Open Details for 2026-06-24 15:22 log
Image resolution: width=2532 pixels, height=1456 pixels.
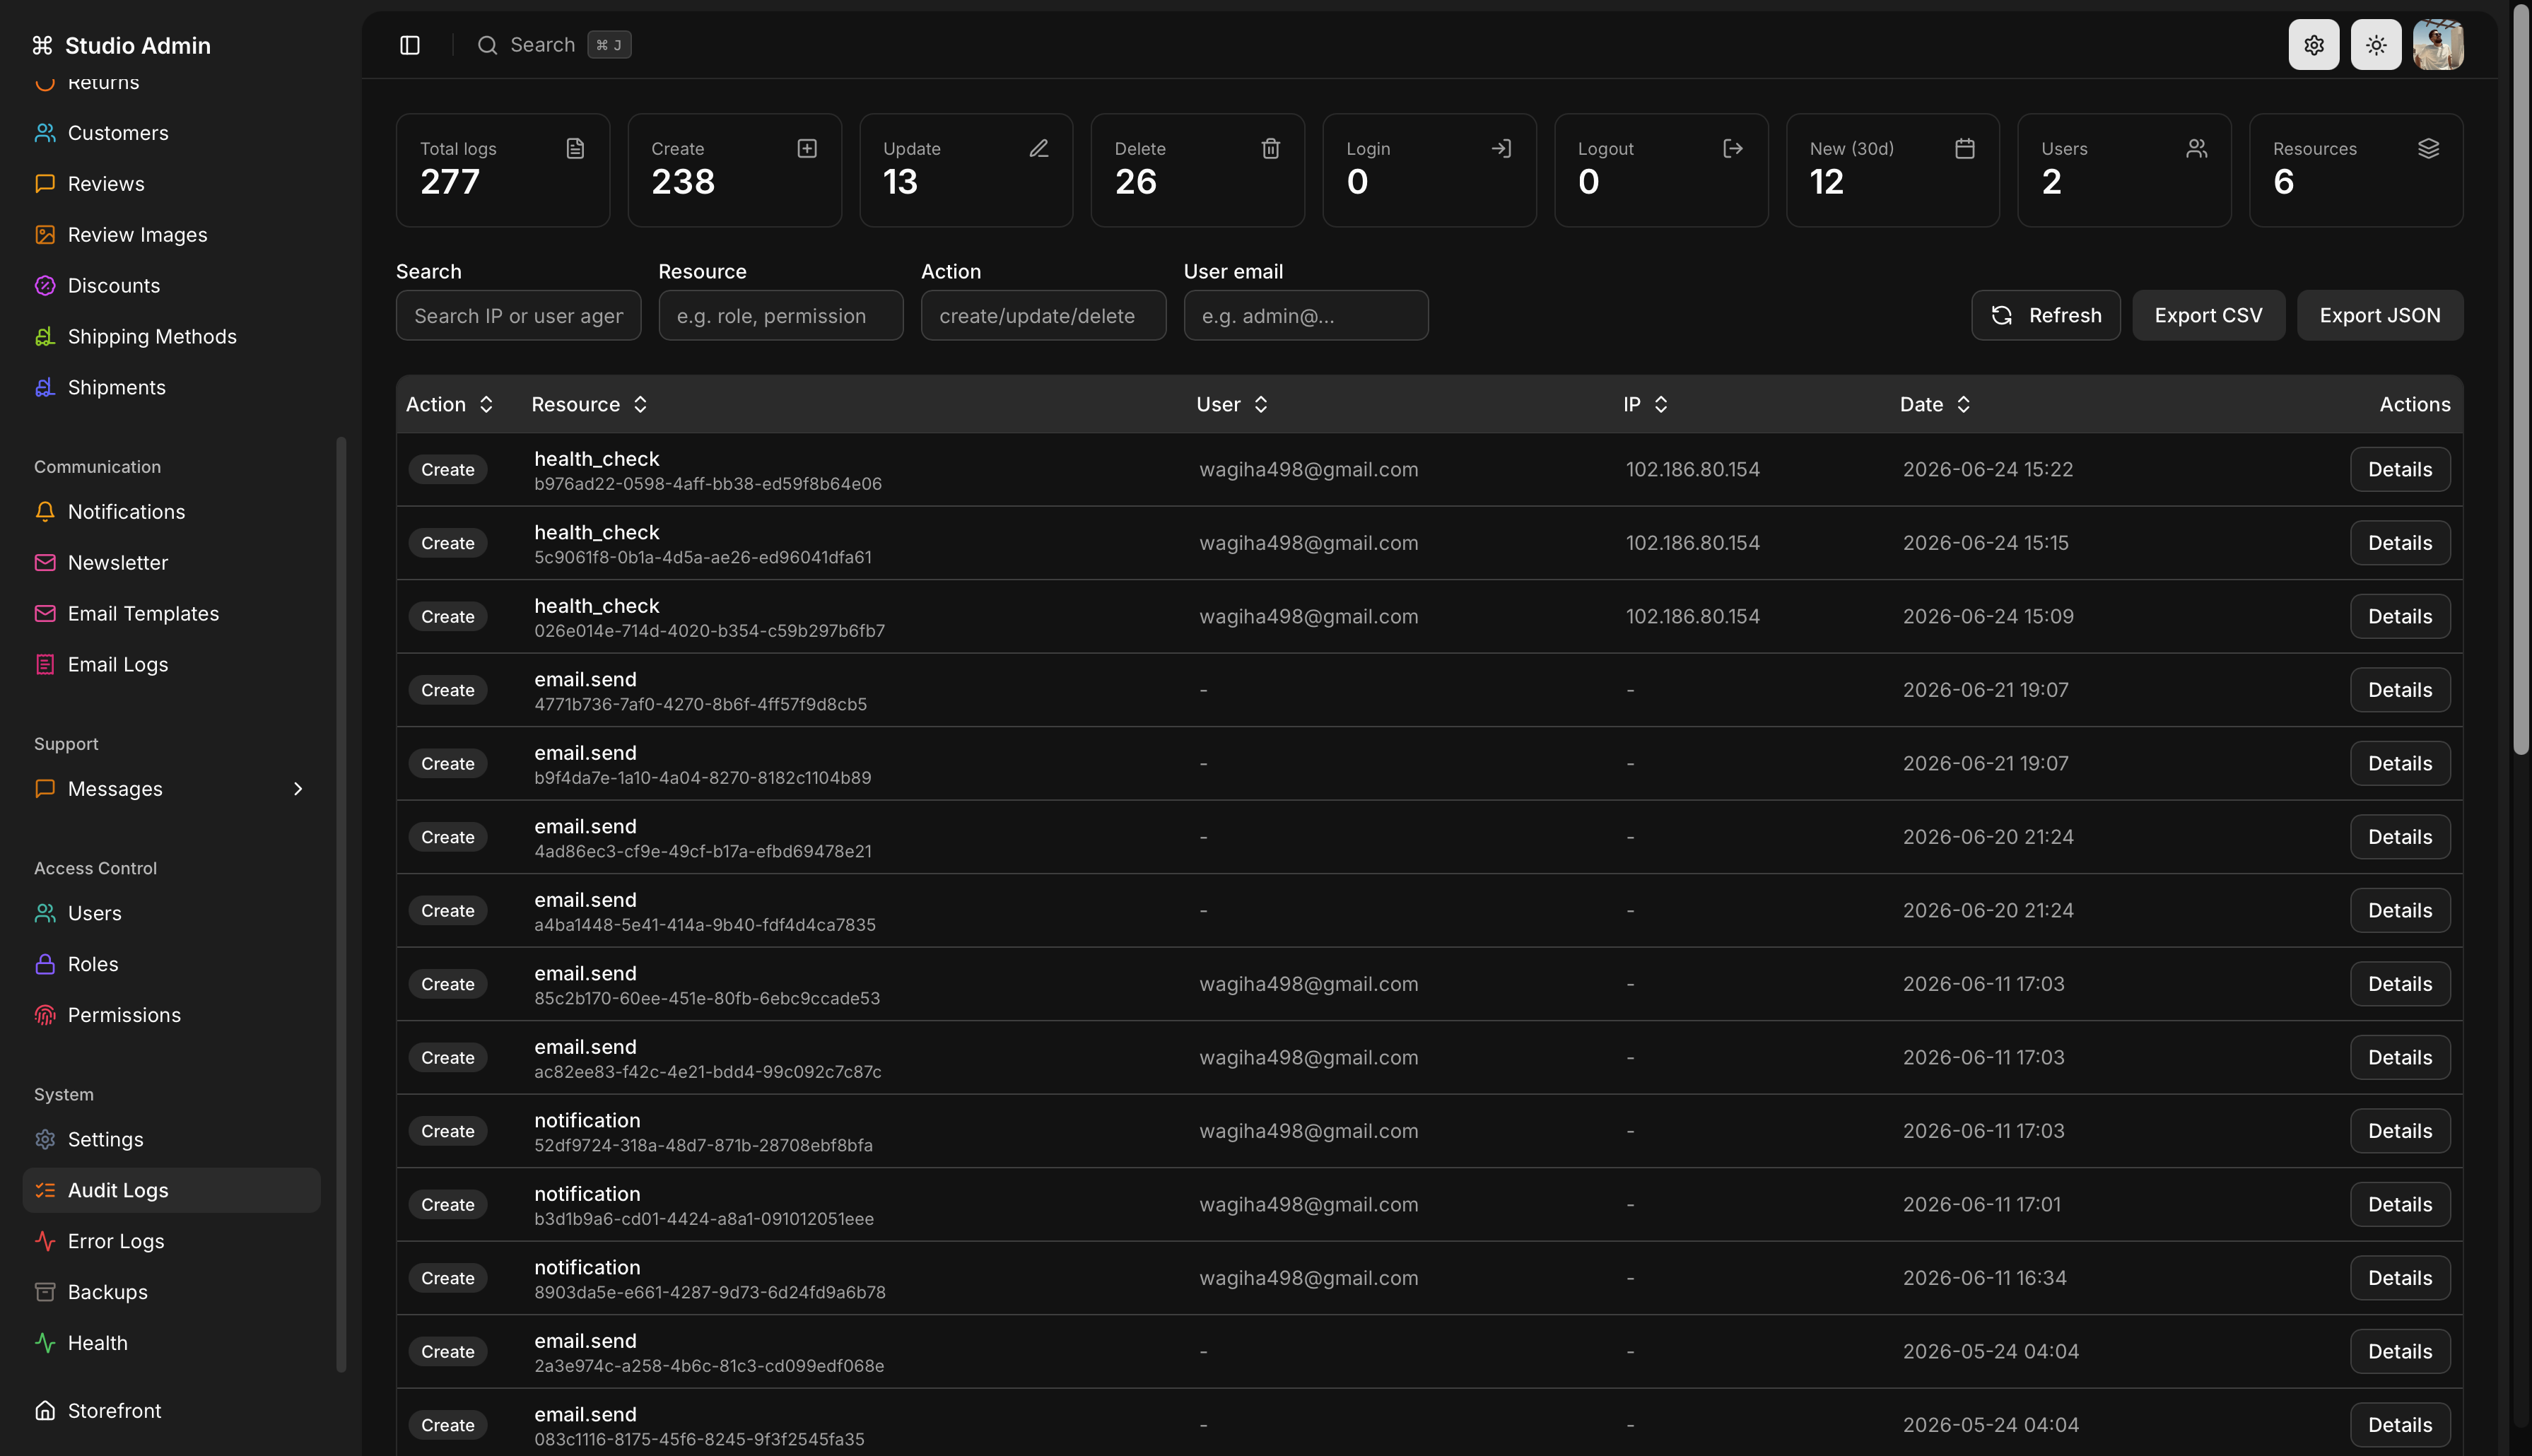[x=2399, y=470]
